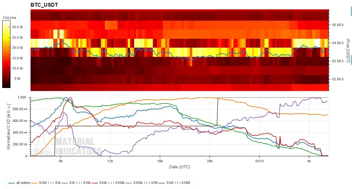Hide the '$1k < i < $10k' legend series
Screen dimensions: 352x189
pos(76,183)
